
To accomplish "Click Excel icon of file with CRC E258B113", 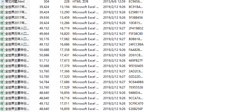I will [x=3, y=12].
